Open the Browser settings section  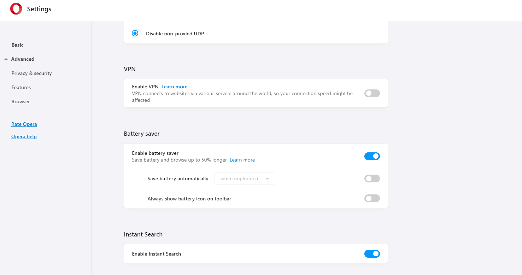click(20, 101)
